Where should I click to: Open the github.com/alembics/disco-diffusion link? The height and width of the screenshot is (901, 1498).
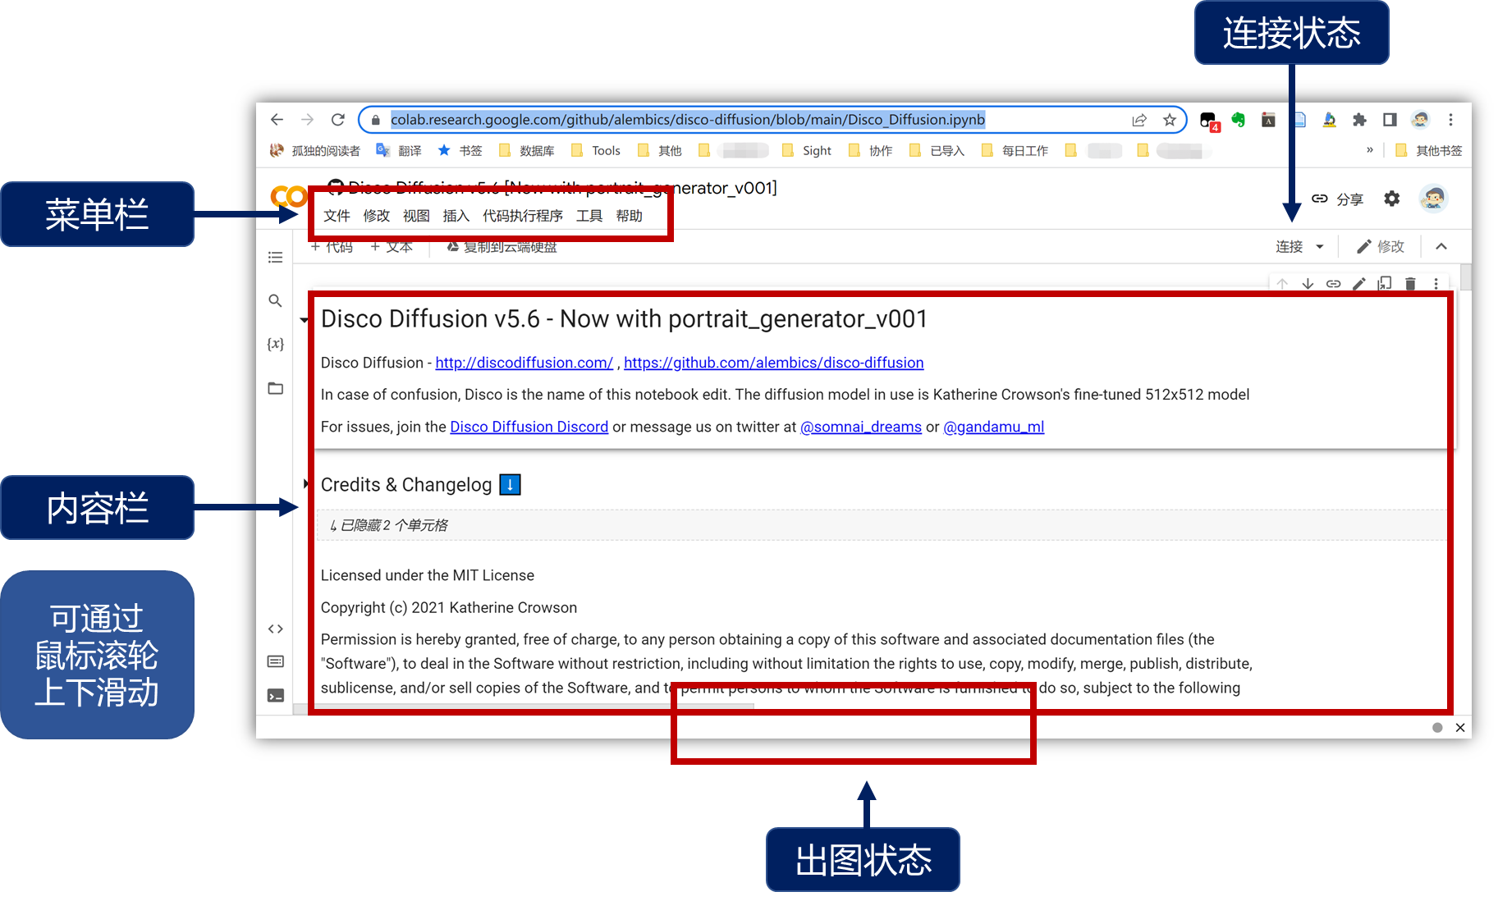774,363
